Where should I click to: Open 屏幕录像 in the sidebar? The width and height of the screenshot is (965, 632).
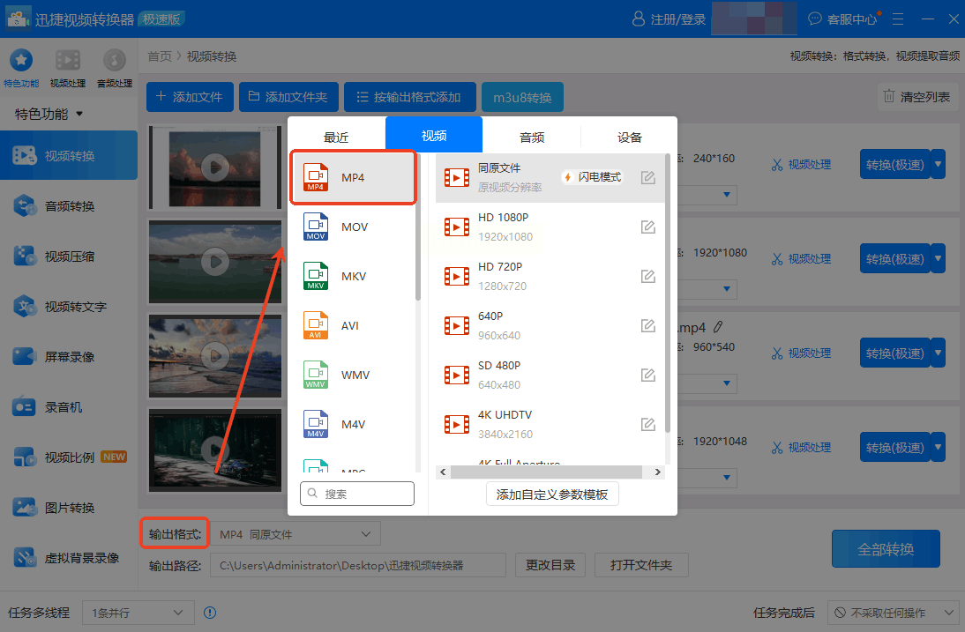(x=69, y=357)
